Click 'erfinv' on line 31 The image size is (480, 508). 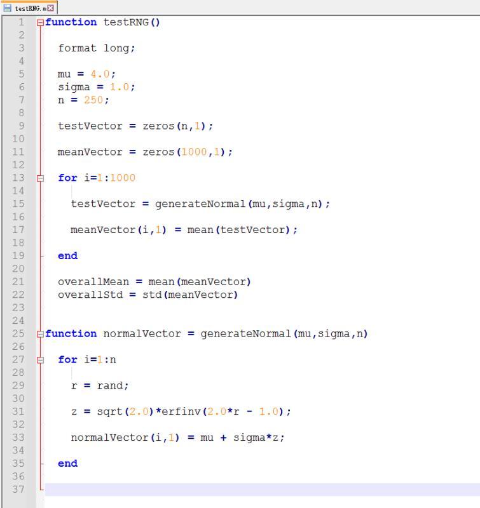click(x=181, y=411)
